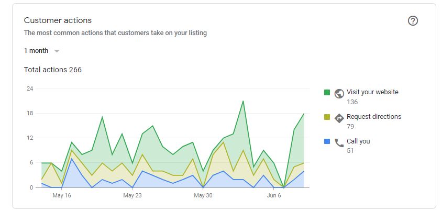The image size is (442, 211).
Task: Select the "Call you" legend label
Action: click(358, 141)
